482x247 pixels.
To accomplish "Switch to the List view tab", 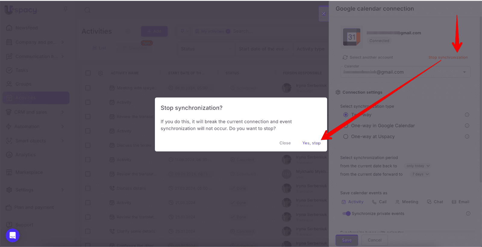I will click(x=99, y=48).
